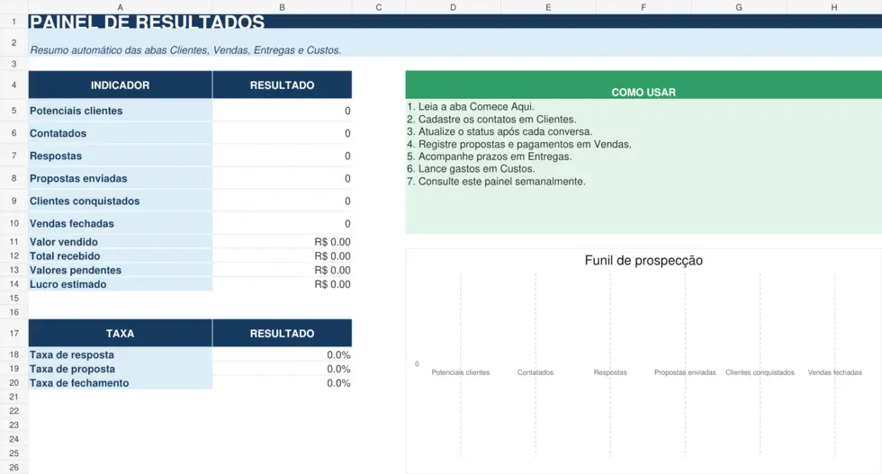Screen dimensions: 882x474
Task: Click the chart axis label Vendas fechadas
Action: coord(835,372)
